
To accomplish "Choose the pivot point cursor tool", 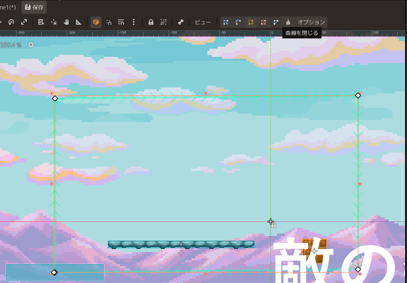I will [x=54, y=22].
